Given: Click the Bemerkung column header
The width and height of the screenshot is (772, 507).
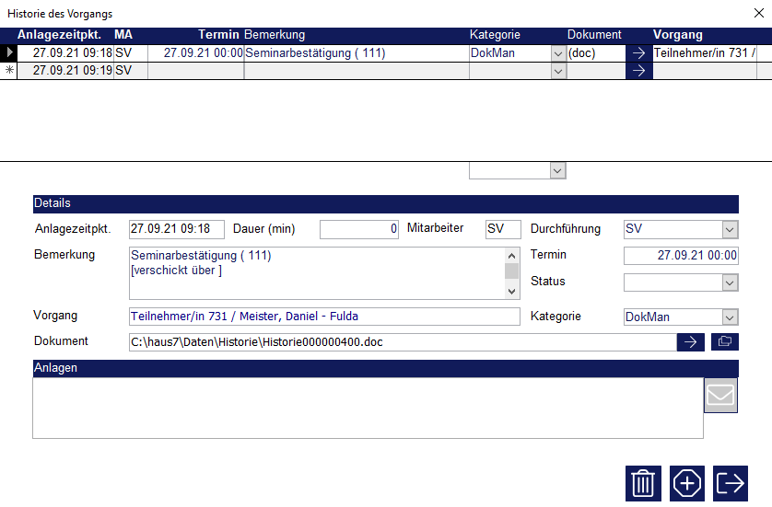Looking at the screenshot, I should click(275, 35).
